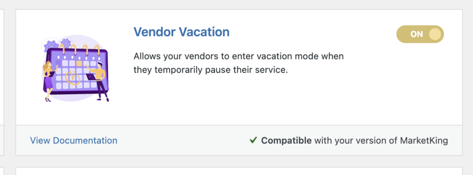Viewport: 473px width, 175px height.
Task: Click the small gear above the calendar
Action: click(x=66, y=43)
